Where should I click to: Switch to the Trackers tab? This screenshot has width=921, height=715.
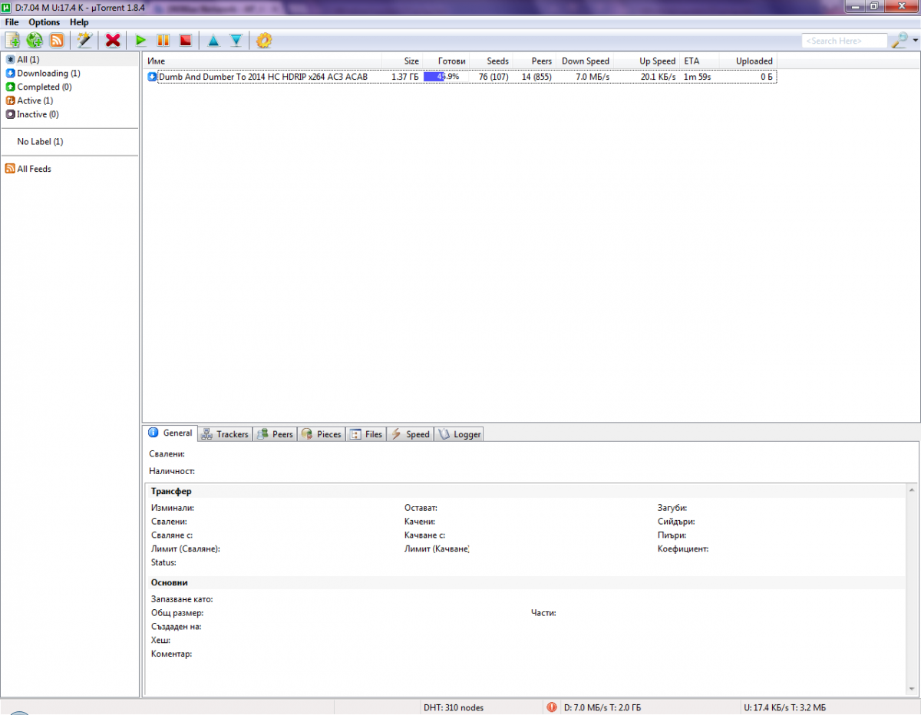click(225, 434)
